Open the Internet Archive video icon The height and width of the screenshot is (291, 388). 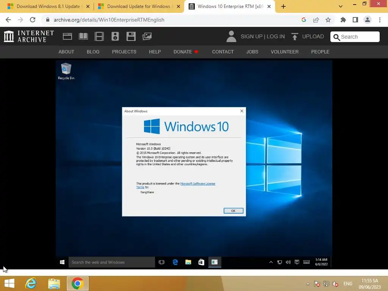(99, 36)
